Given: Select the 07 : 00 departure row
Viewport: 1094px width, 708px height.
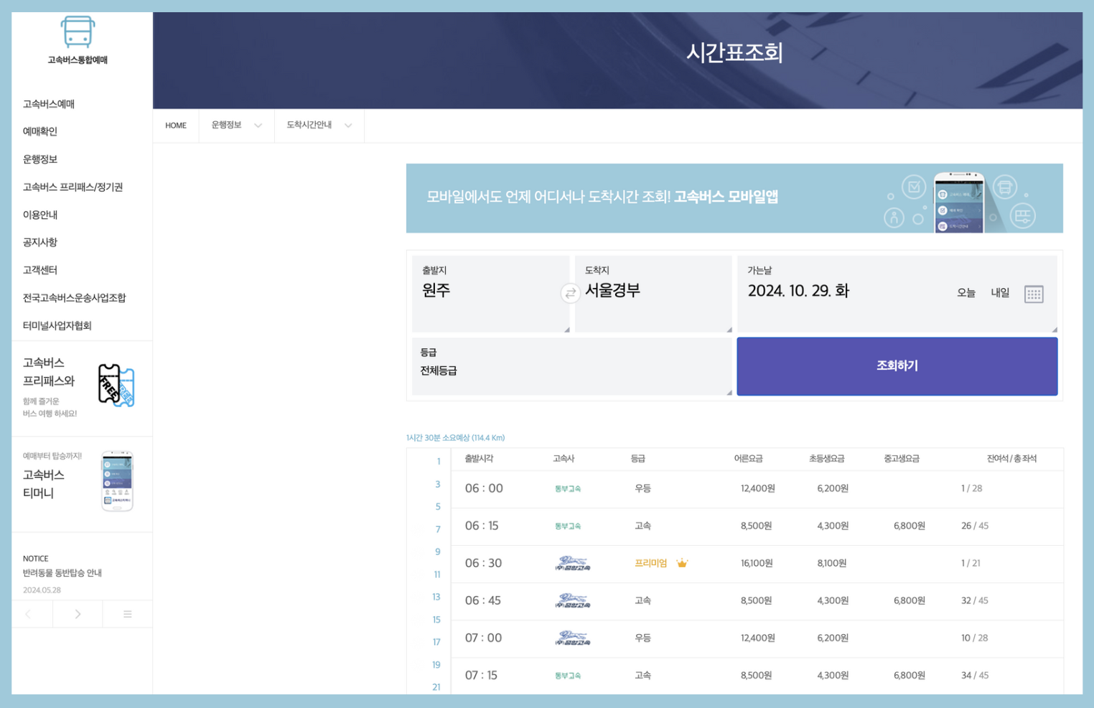Looking at the screenshot, I should click(757, 638).
